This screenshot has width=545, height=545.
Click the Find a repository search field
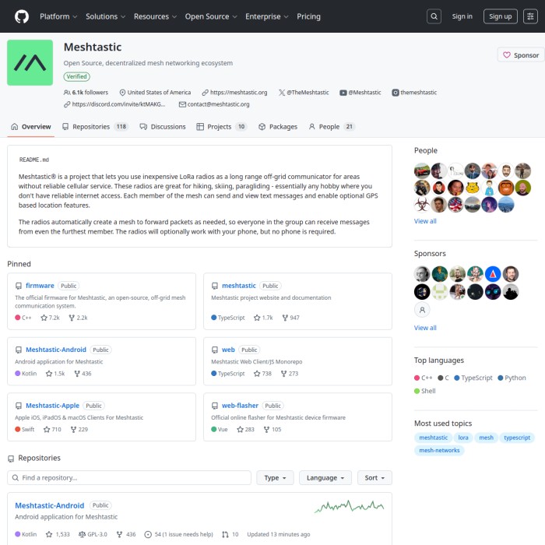[129, 478]
